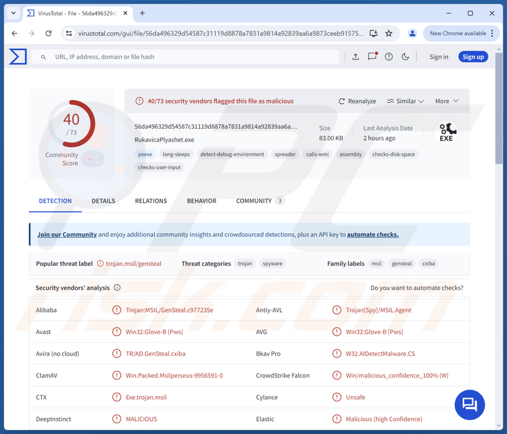Open the help question mark icon

389,57
